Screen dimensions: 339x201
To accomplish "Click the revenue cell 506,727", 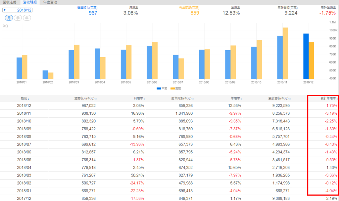I will click(88, 183).
